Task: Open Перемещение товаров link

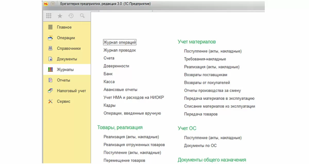Action: (x=124, y=160)
